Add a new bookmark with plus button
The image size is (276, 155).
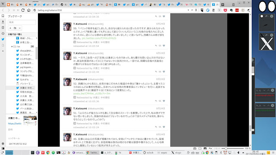click(10, 28)
